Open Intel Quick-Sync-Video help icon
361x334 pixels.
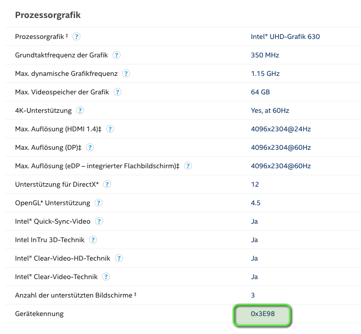(x=99, y=221)
